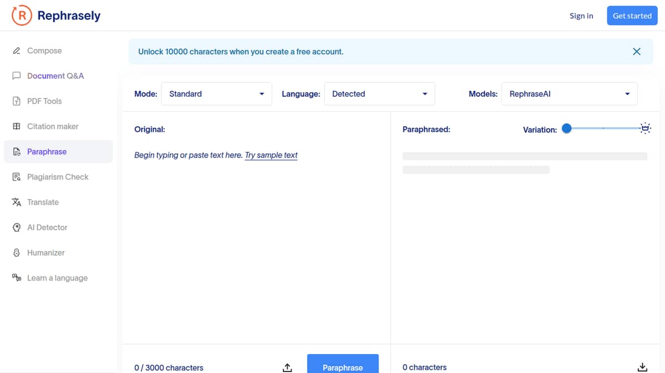Click the '0 characters' output counter
665x373 pixels.
pyautogui.click(x=424, y=367)
